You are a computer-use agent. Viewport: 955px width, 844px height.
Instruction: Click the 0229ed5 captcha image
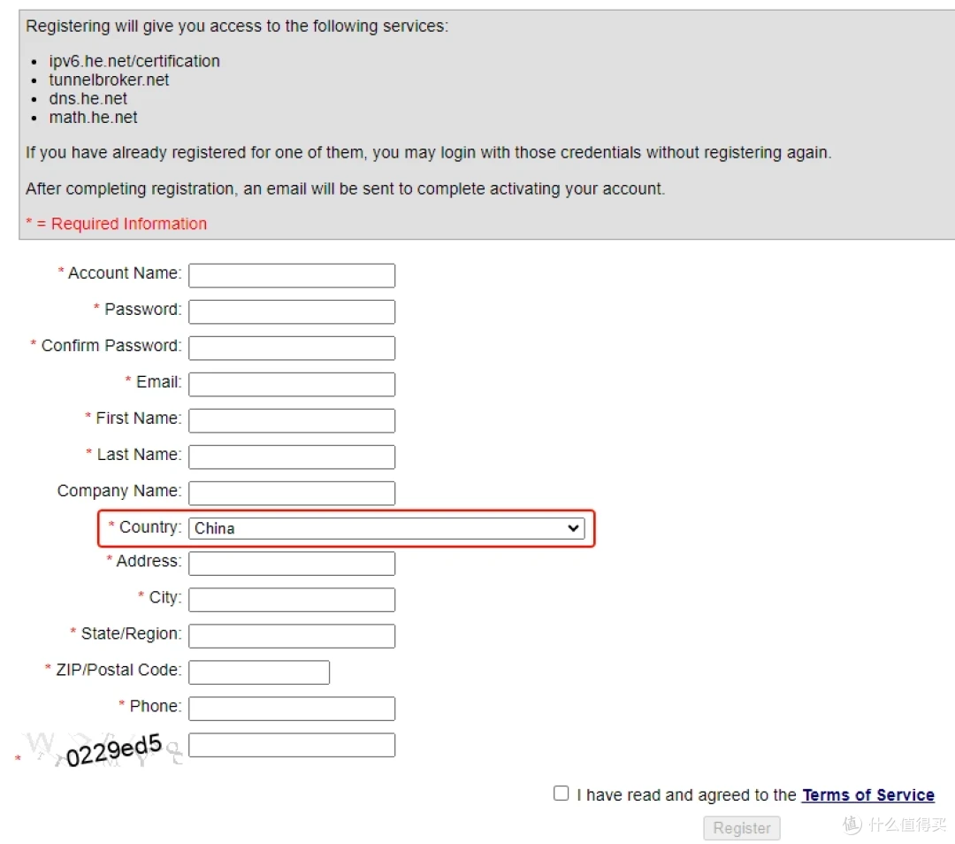click(103, 749)
